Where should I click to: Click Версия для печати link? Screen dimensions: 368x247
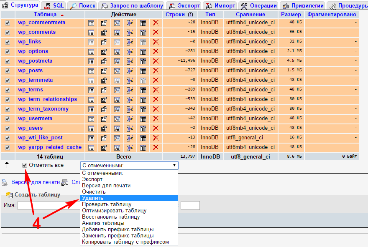tap(36, 182)
